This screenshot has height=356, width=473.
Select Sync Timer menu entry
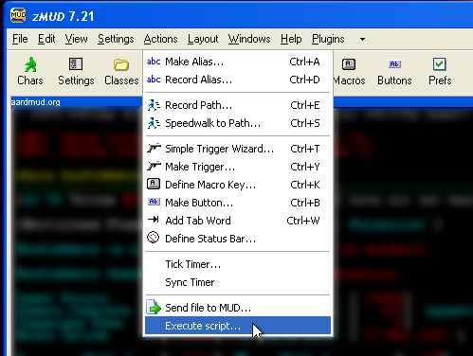(x=238, y=282)
